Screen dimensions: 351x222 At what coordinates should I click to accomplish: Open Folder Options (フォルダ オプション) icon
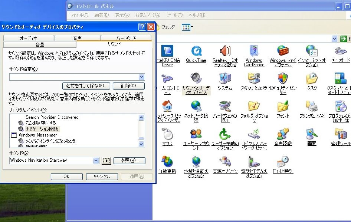(254, 106)
